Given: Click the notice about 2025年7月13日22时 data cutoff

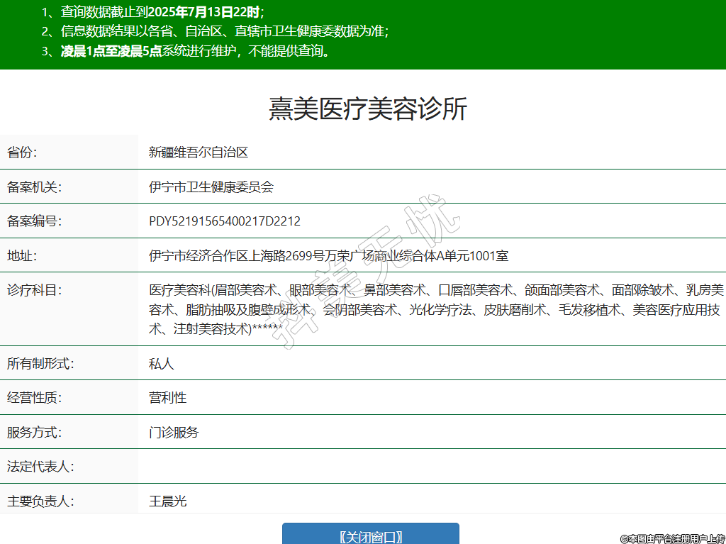Looking at the screenshot, I should coord(152,11).
